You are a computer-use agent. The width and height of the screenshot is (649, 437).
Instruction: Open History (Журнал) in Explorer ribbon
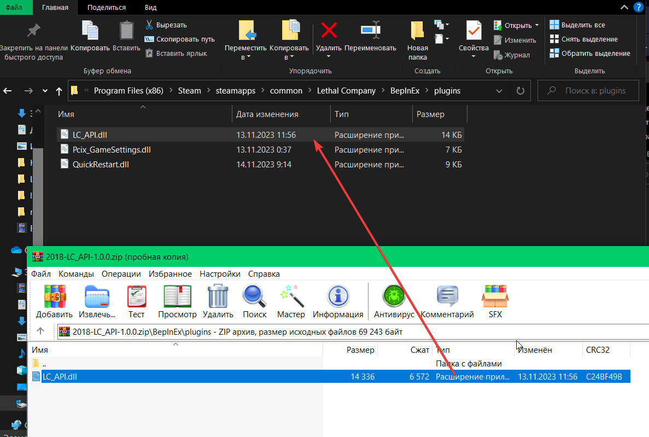512,55
